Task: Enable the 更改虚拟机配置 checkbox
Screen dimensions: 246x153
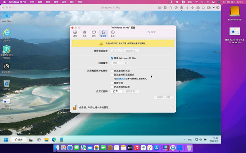Action: [112, 87]
